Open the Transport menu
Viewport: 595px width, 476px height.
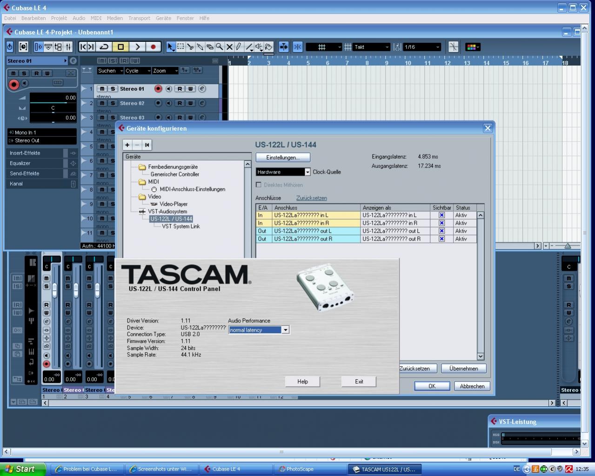139,18
